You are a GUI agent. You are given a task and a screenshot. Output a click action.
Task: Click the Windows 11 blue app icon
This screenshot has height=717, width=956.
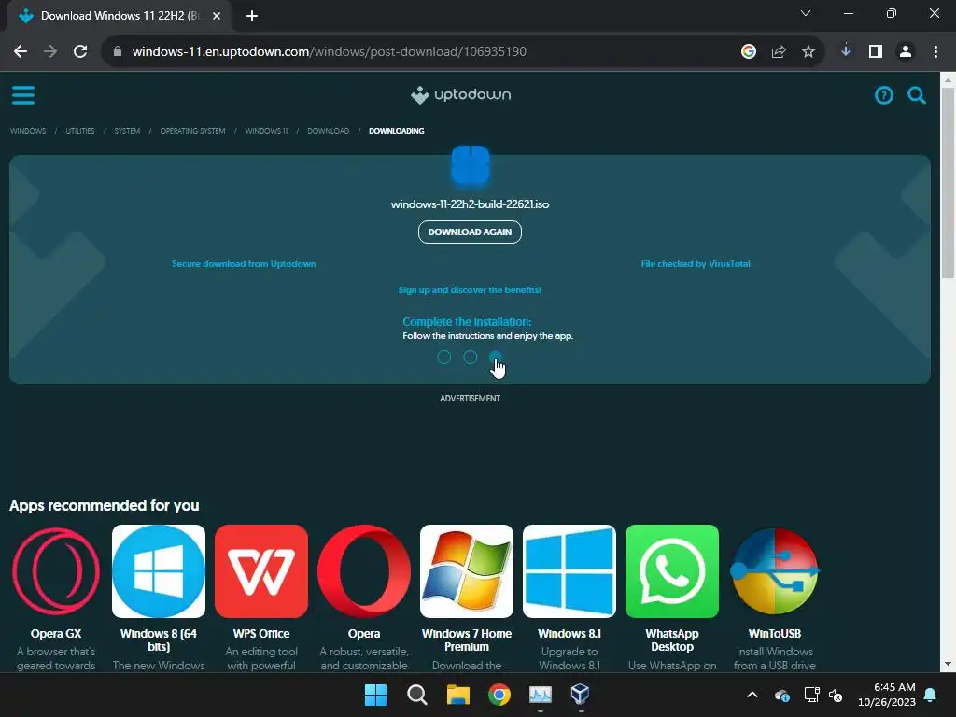(x=471, y=165)
